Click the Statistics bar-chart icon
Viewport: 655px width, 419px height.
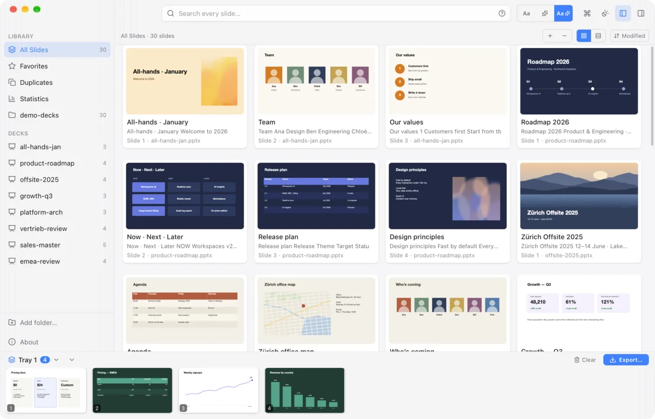[x=12, y=99]
